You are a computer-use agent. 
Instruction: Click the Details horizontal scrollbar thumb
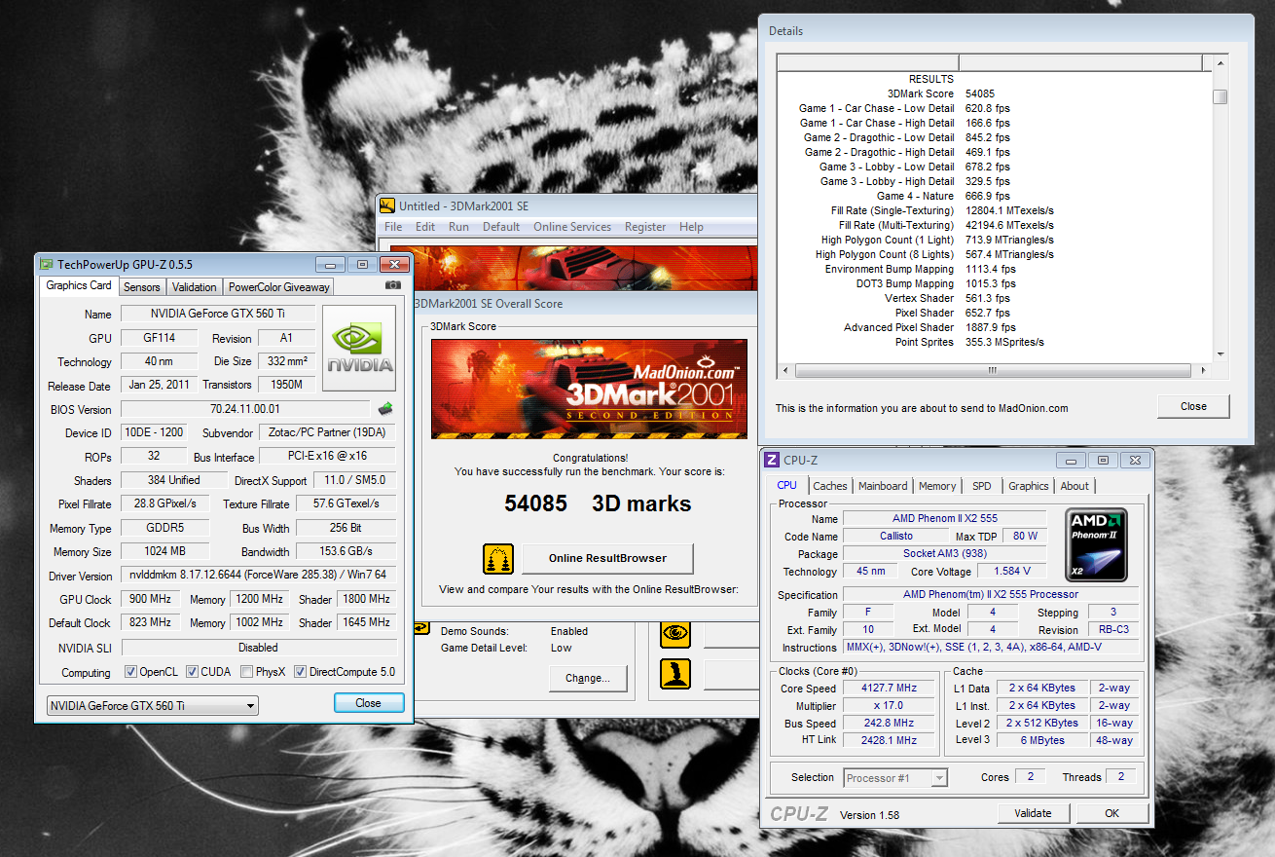(x=993, y=371)
